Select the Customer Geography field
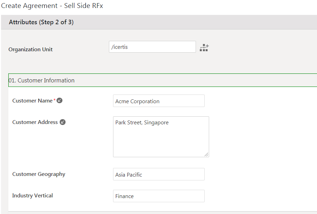 click(159, 175)
